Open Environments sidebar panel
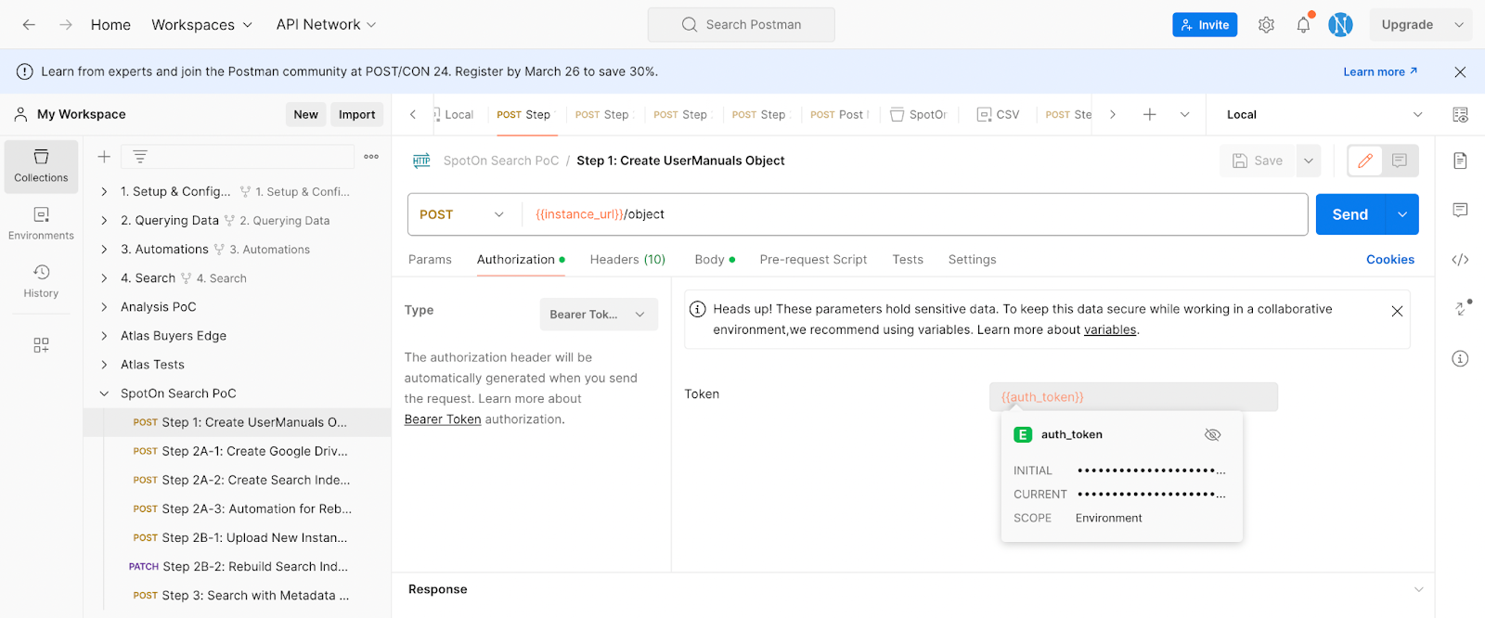The width and height of the screenshot is (1485, 618). tap(41, 224)
